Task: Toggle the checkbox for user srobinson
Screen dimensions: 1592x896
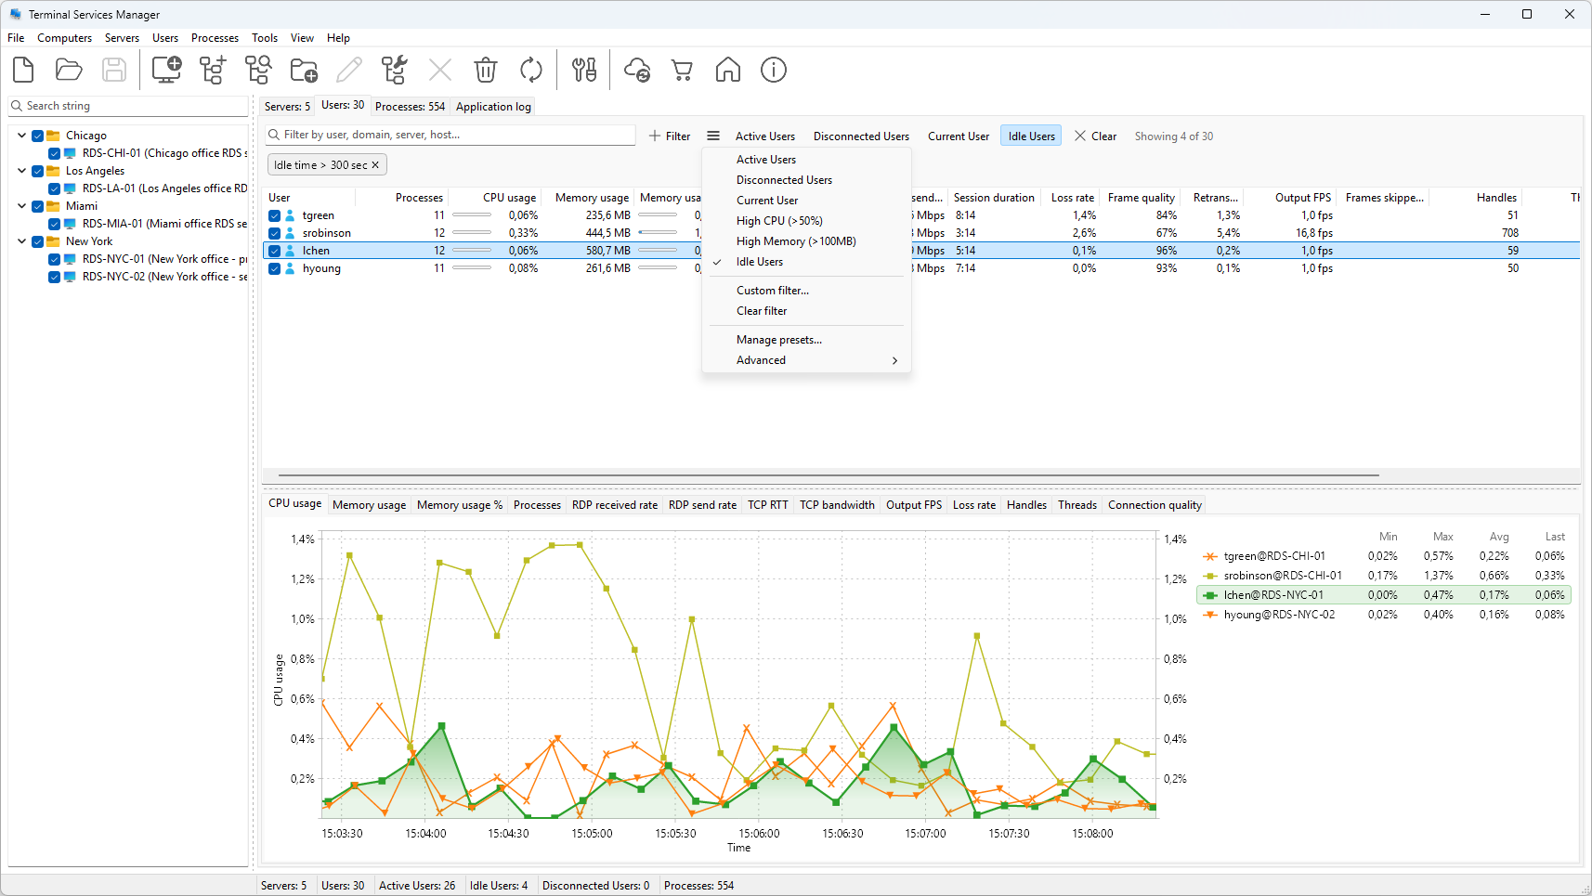Action: click(275, 233)
